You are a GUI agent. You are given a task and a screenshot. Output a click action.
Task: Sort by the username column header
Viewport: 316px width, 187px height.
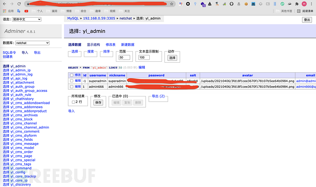coord(98,75)
